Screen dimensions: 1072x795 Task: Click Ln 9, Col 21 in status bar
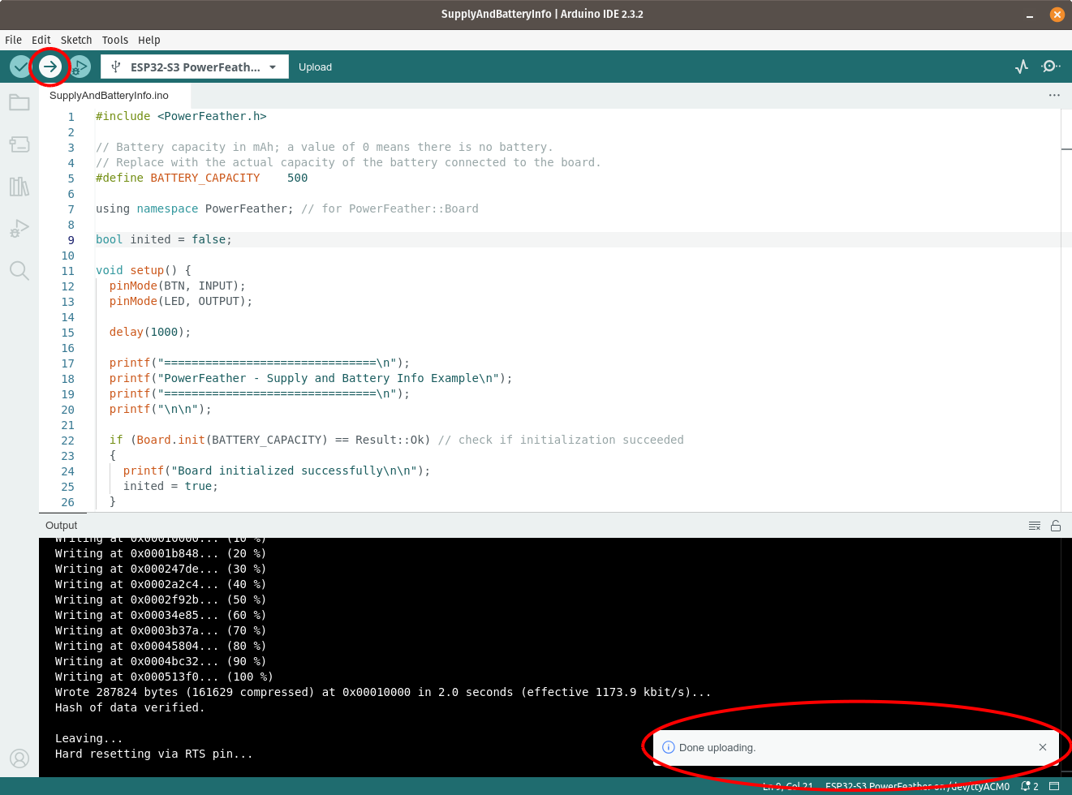(786, 786)
